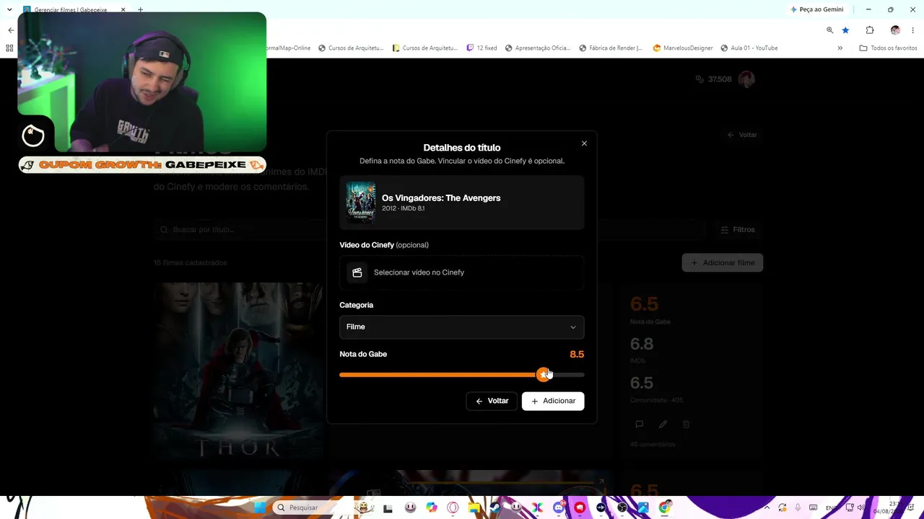This screenshot has width=924, height=519.
Task: Open the Apresentação Oficia... bookmark
Action: point(538,48)
